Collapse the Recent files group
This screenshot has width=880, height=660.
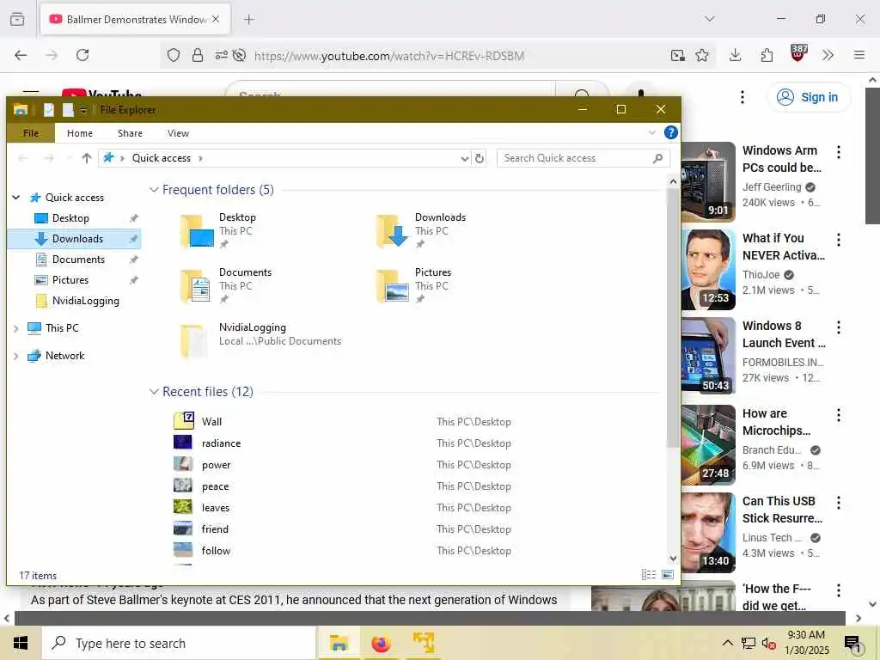tap(154, 392)
